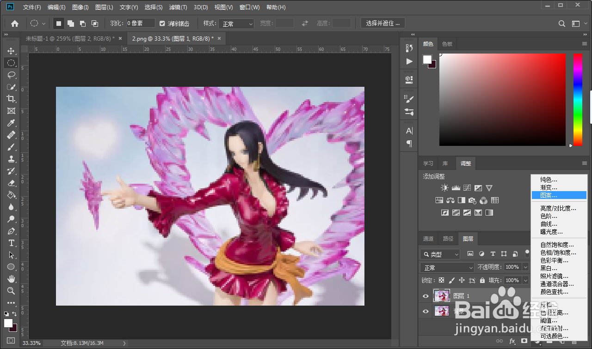Screen dimensions: 592x349
Task: Switch to the 未标题-1 document tab
Action: pos(70,39)
